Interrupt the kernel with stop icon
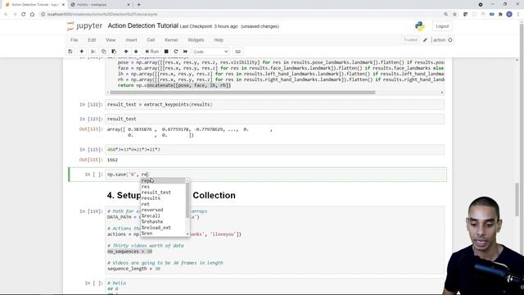 [x=166, y=52]
